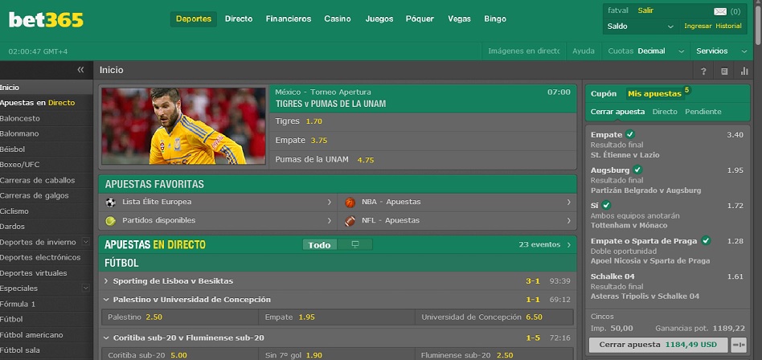Open NFL - Apuestas football icon
Image resolution: width=762 pixels, height=360 pixels.
tap(350, 221)
